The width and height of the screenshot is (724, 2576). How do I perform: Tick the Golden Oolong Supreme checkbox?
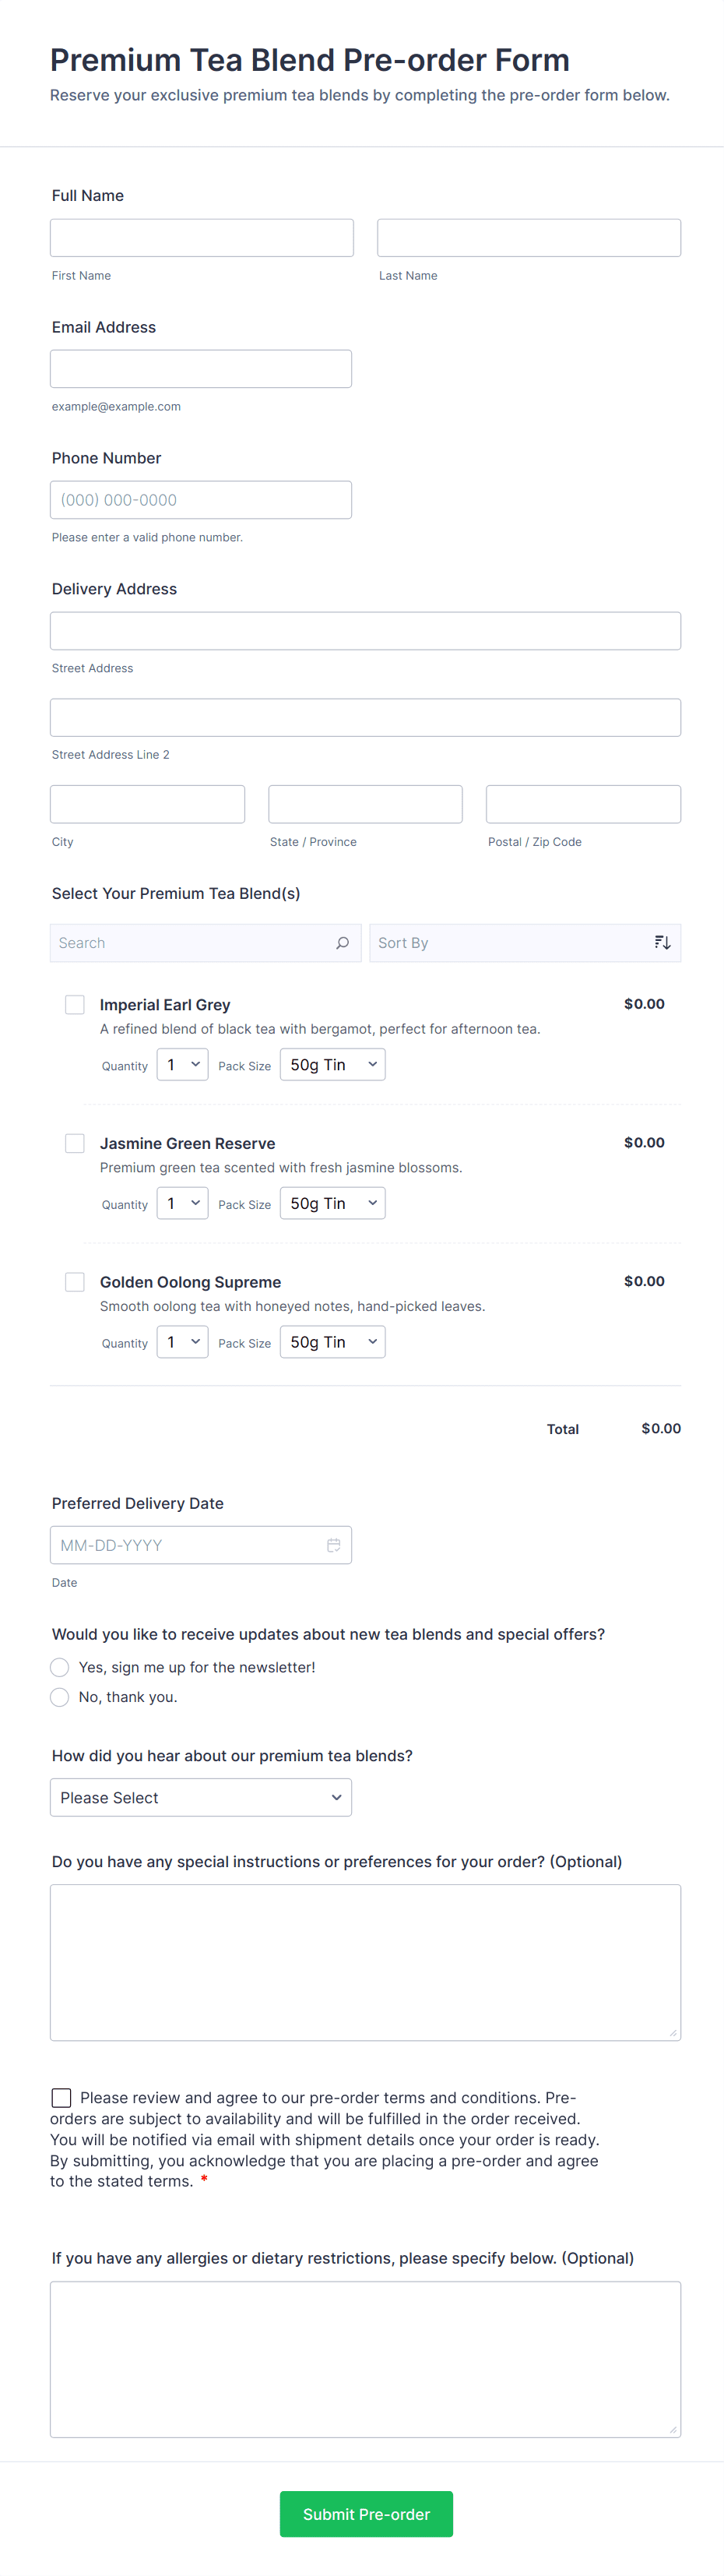pos(75,1282)
